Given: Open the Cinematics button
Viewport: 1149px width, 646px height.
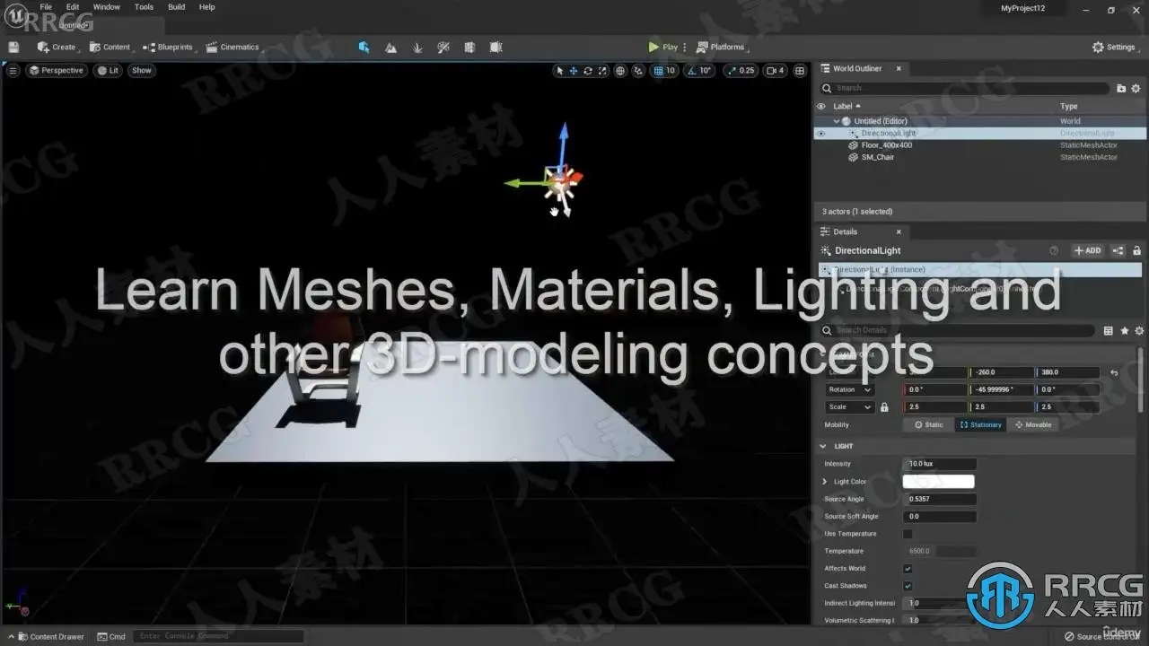Looking at the screenshot, I should [x=232, y=47].
